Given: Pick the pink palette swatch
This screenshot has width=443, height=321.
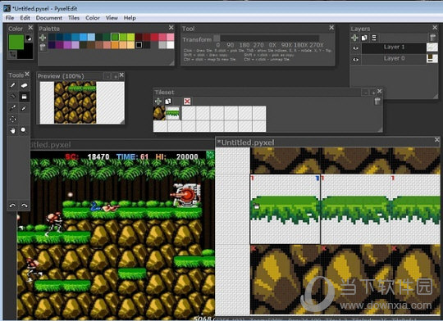Looking at the screenshot, I should (x=171, y=37).
